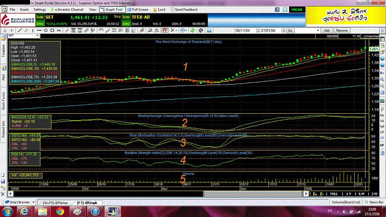Open the Settings menu
The width and height of the screenshot is (386, 217).
click(40, 10)
